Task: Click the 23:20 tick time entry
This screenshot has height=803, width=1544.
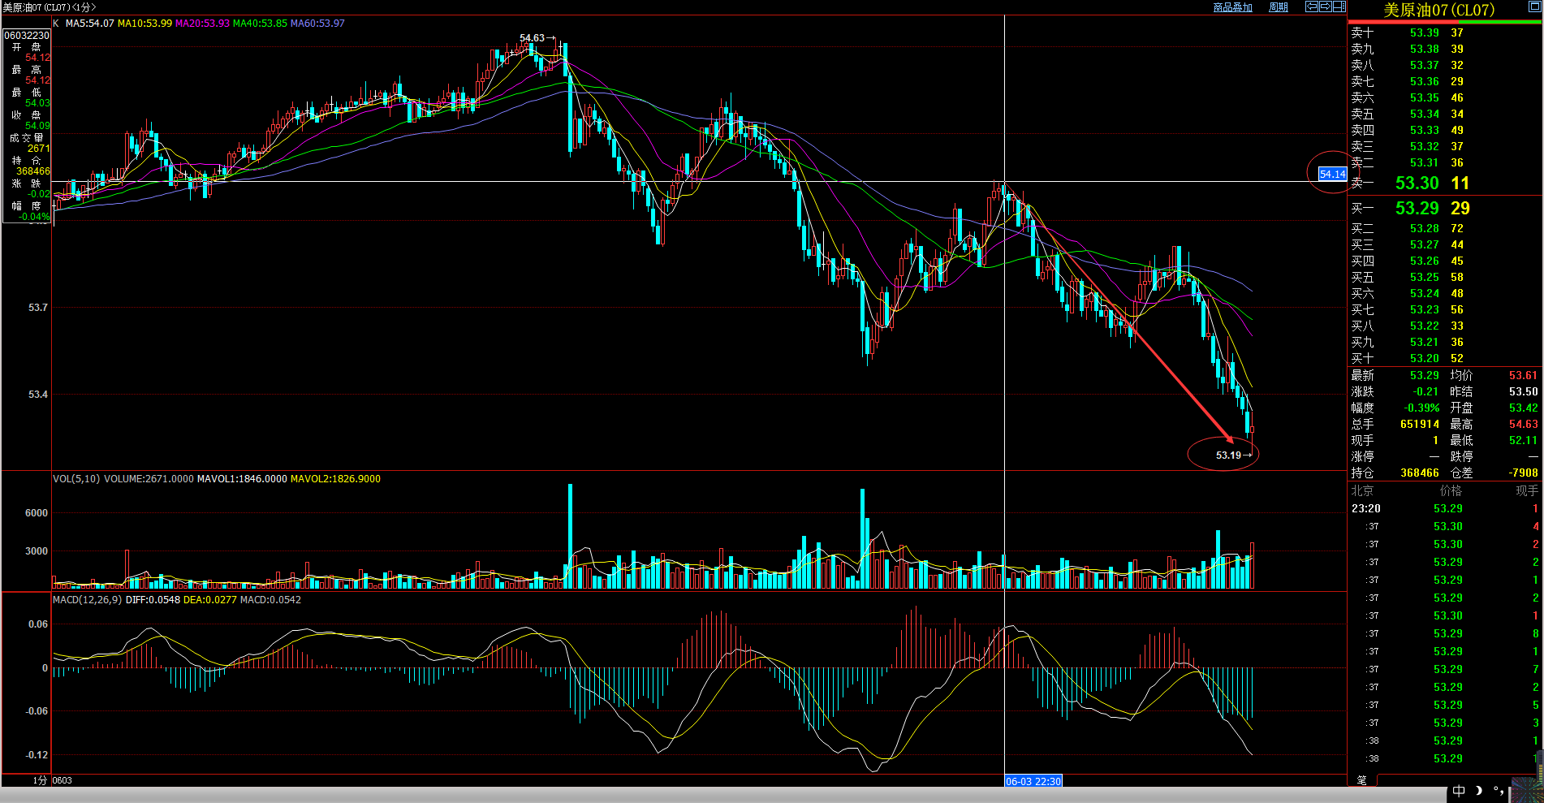Action: click(1365, 509)
